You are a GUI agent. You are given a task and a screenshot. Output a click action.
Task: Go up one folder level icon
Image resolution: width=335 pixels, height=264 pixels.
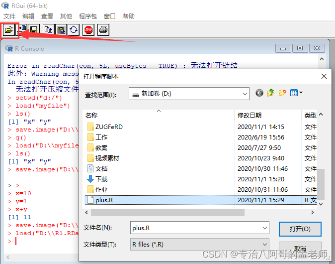pos(271,93)
